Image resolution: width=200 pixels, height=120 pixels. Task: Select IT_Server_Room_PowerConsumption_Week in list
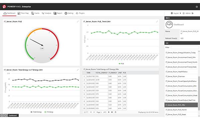(181, 96)
